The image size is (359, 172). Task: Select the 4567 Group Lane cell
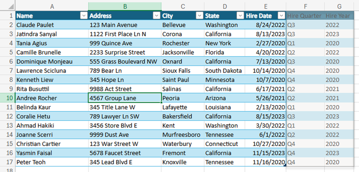[125, 98]
